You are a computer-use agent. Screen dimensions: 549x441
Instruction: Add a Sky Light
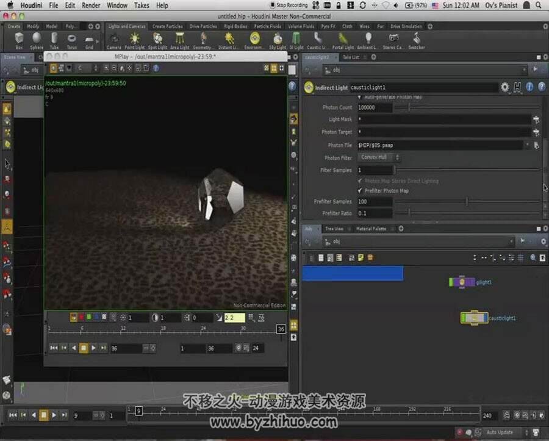(278, 41)
